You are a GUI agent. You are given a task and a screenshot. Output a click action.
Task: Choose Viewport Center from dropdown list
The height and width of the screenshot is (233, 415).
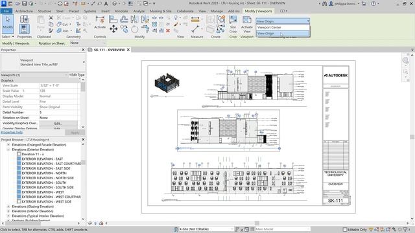pos(283,27)
